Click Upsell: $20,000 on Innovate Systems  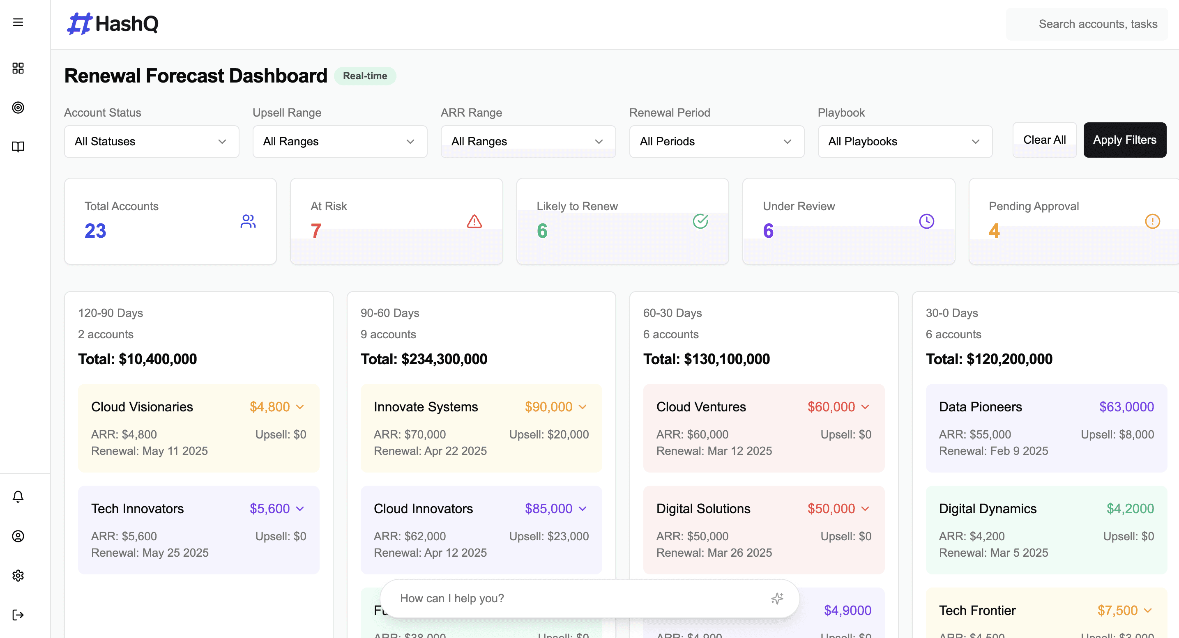pyautogui.click(x=549, y=434)
